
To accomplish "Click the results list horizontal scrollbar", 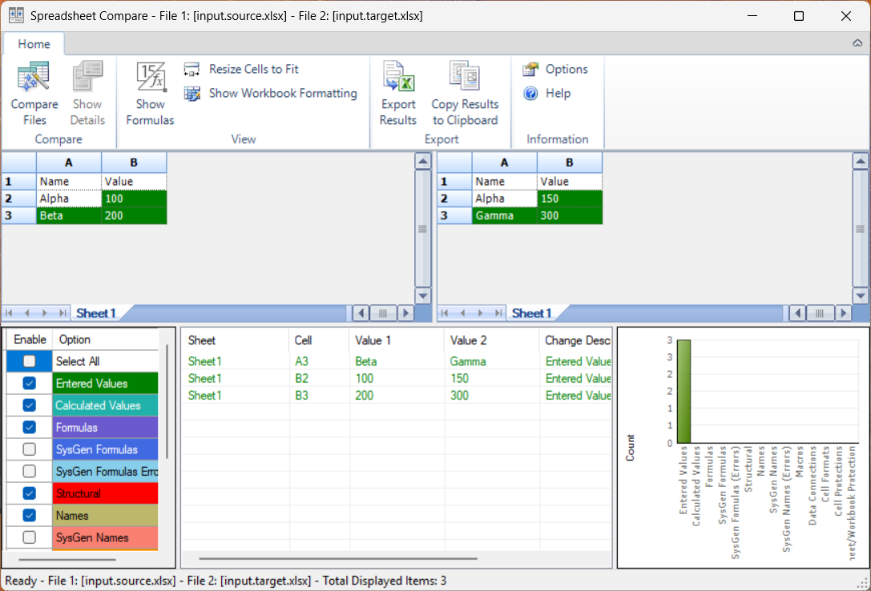I will pos(337,559).
